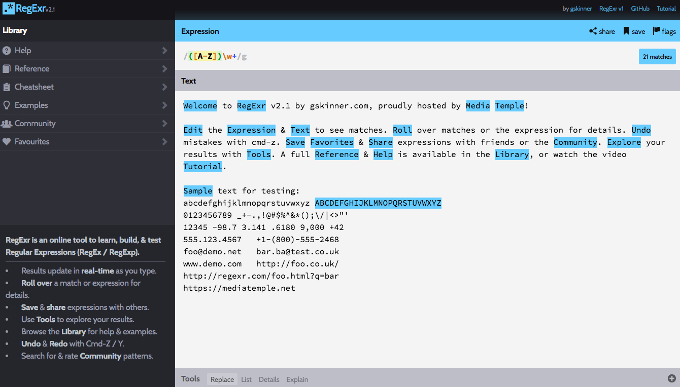This screenshot has height=387, width=680.
Task: Expand the Community section chevron
Action: (x=164, y=124)
